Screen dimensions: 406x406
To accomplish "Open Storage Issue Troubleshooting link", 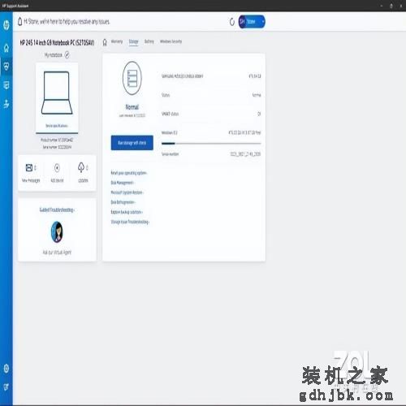I will 130,222.
